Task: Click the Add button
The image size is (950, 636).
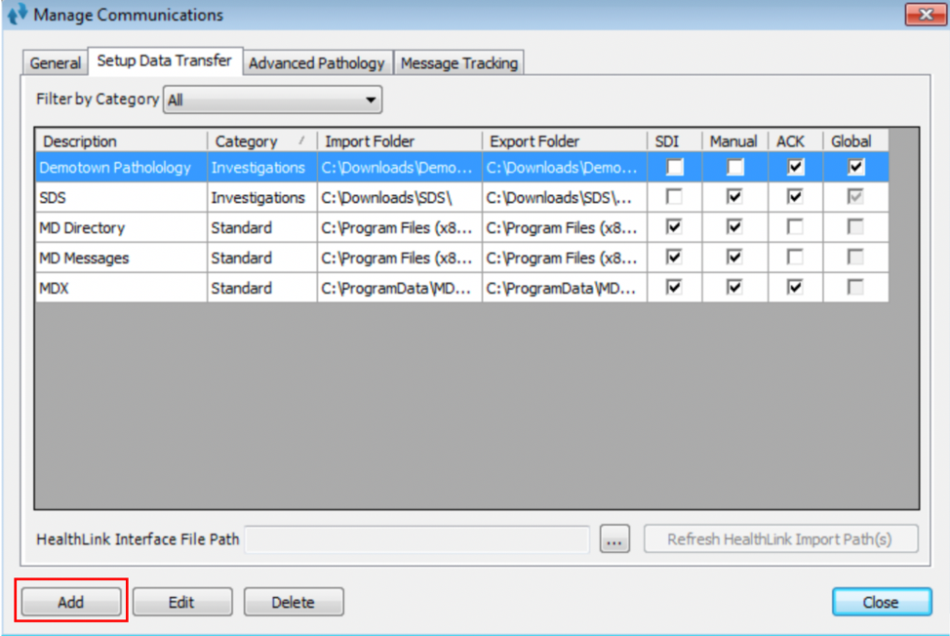Action: pos(71,602)
